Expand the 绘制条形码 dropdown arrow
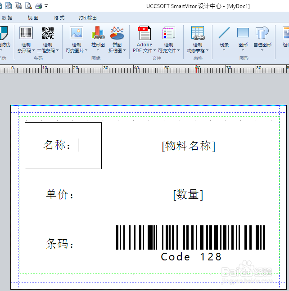Viewport: 289px width, 291px height. 33,50
